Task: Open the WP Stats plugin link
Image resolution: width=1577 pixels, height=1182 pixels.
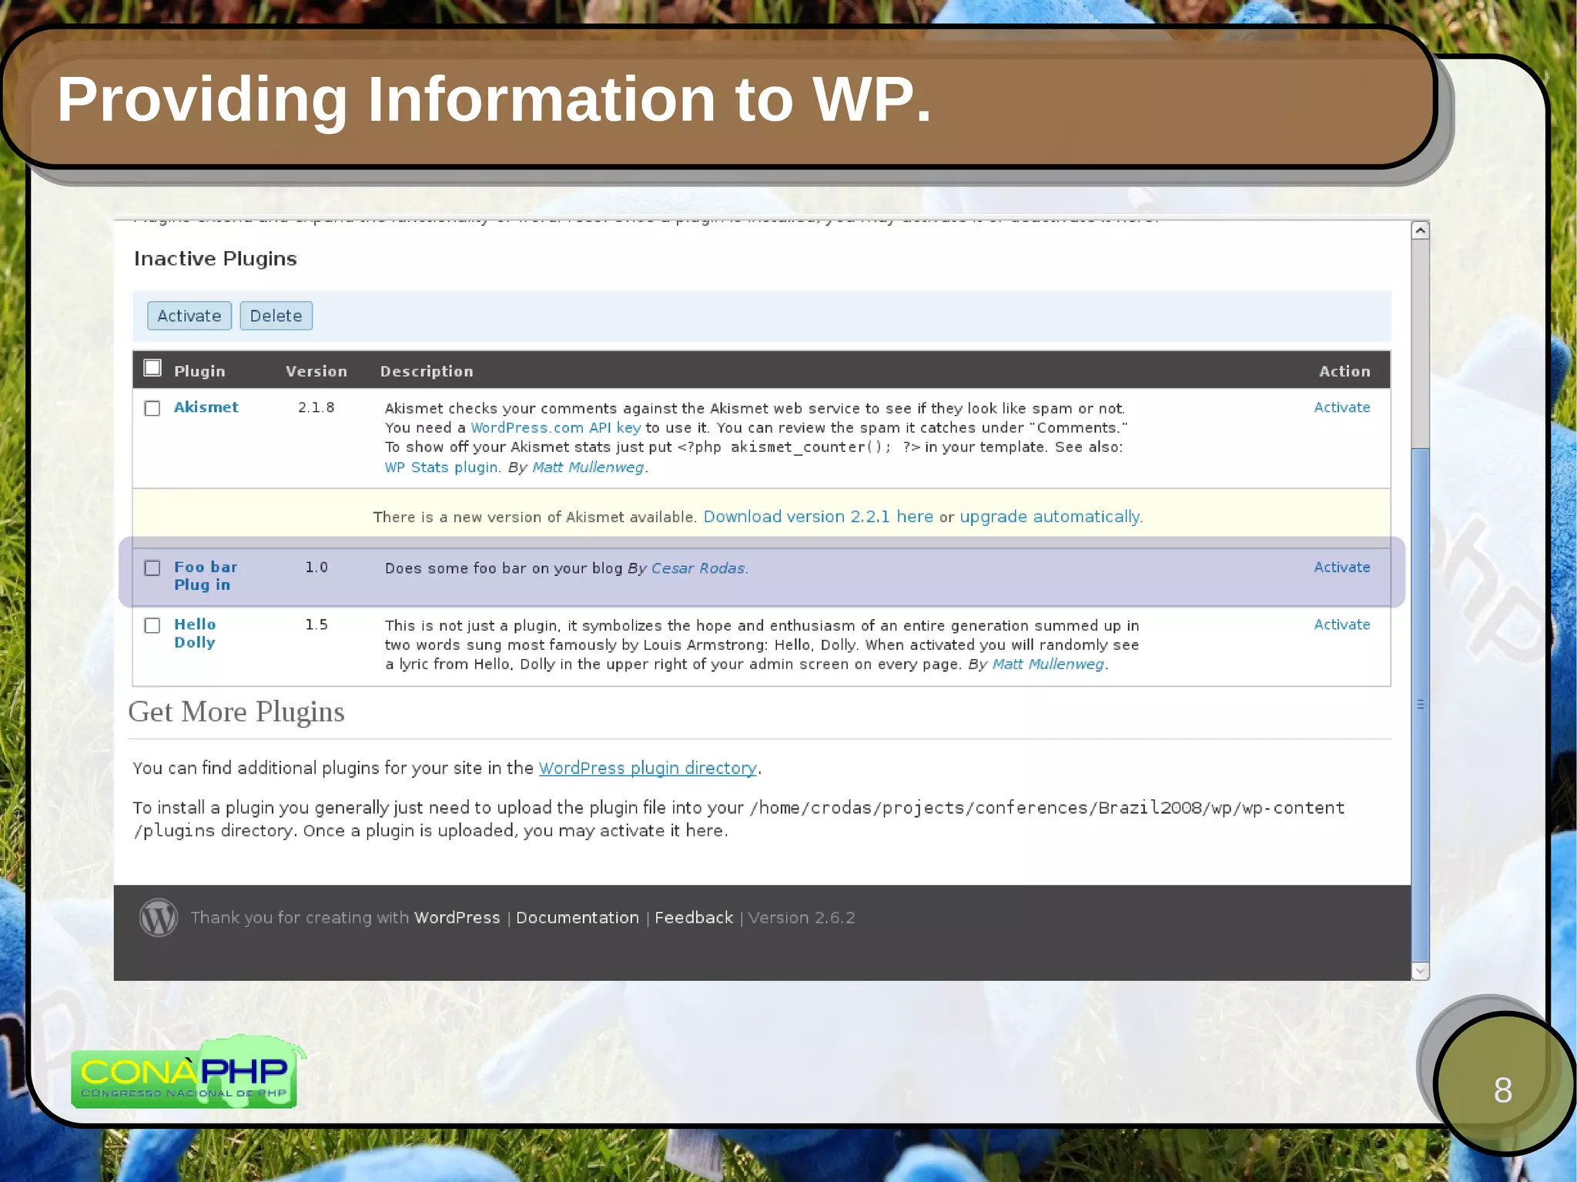Action: click(441, 467)
